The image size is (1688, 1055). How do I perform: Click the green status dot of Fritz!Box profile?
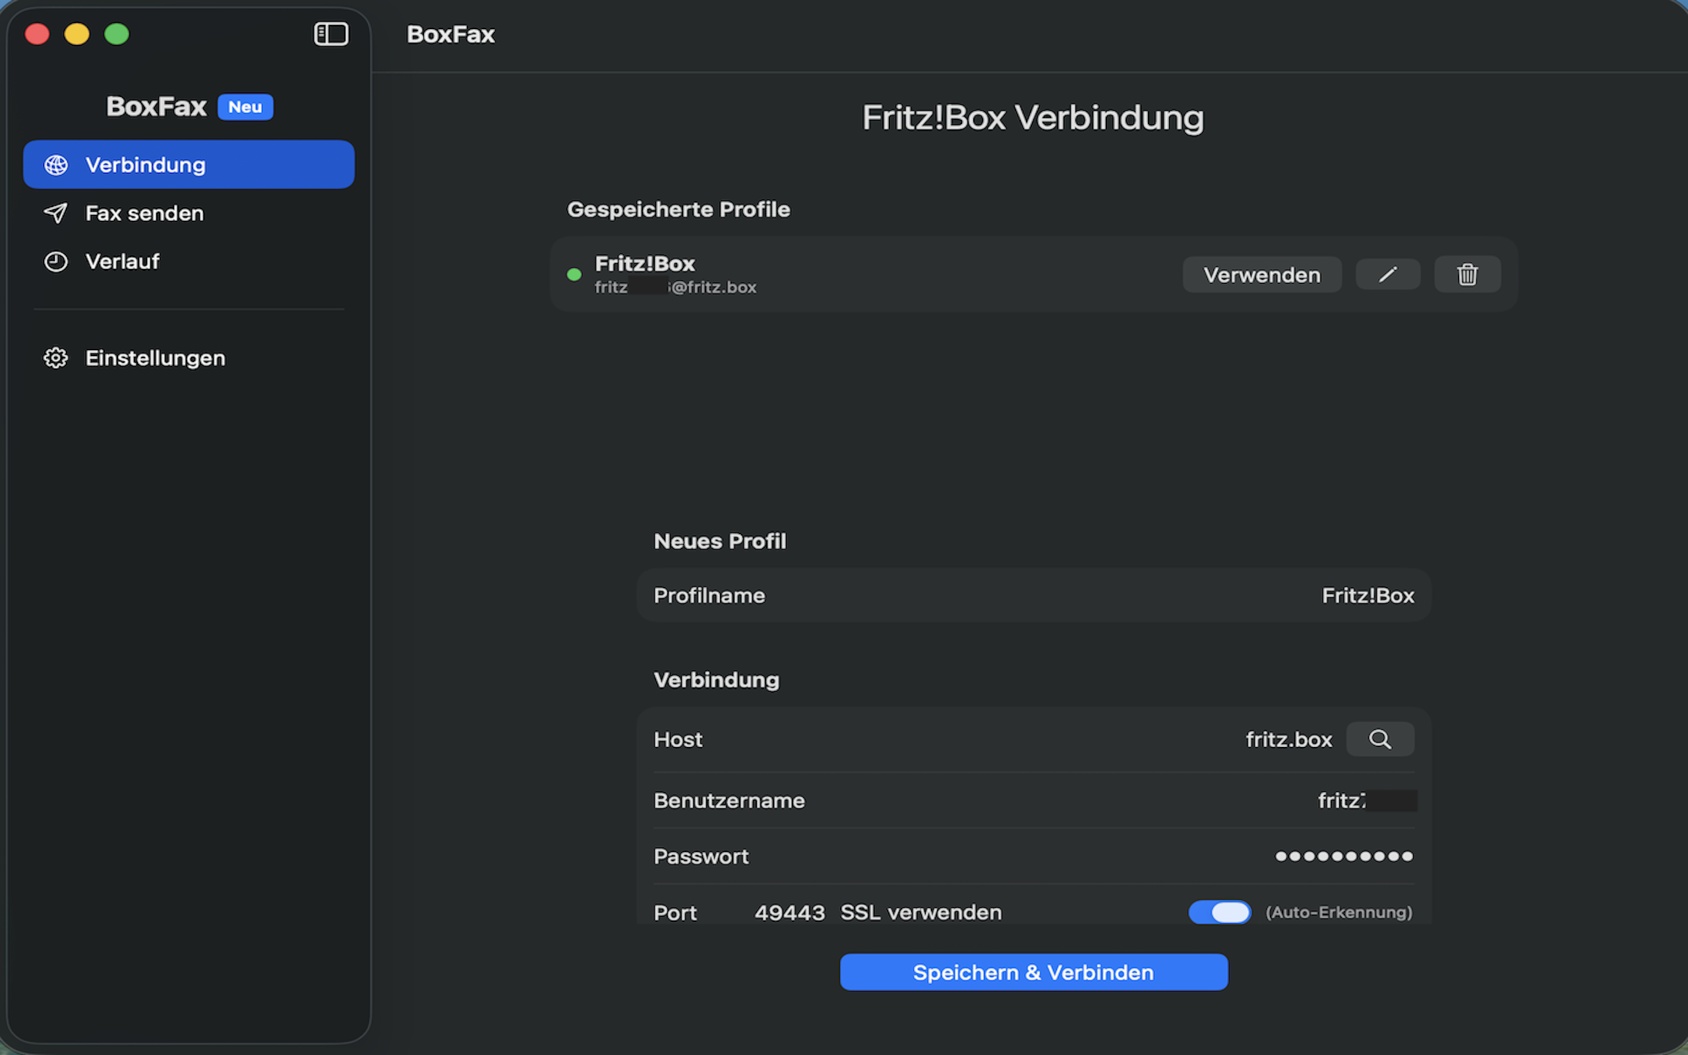coord(574,274)
